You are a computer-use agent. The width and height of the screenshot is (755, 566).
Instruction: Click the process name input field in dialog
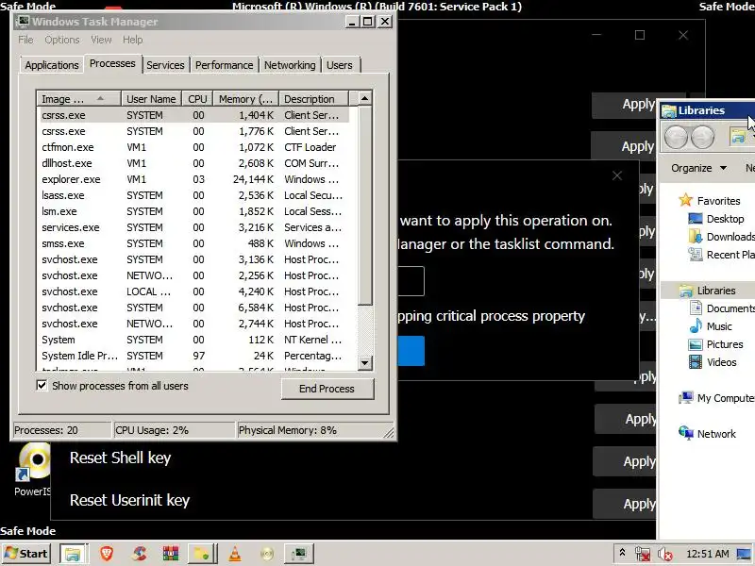click(x=411, y=281)
